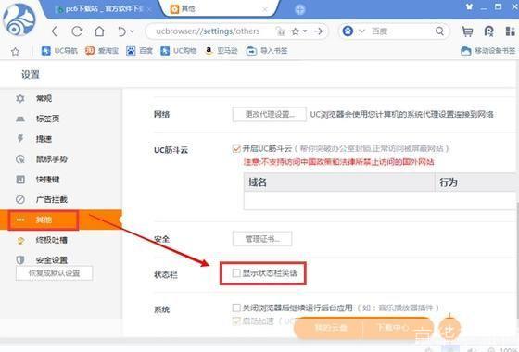Click the address bar URL field
This screenshot has height=352, width=519.
(208, 31)
